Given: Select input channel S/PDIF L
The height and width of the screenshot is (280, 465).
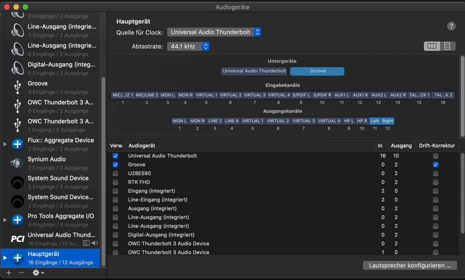Looking at the screenshot, I should (x=301, y=95).
